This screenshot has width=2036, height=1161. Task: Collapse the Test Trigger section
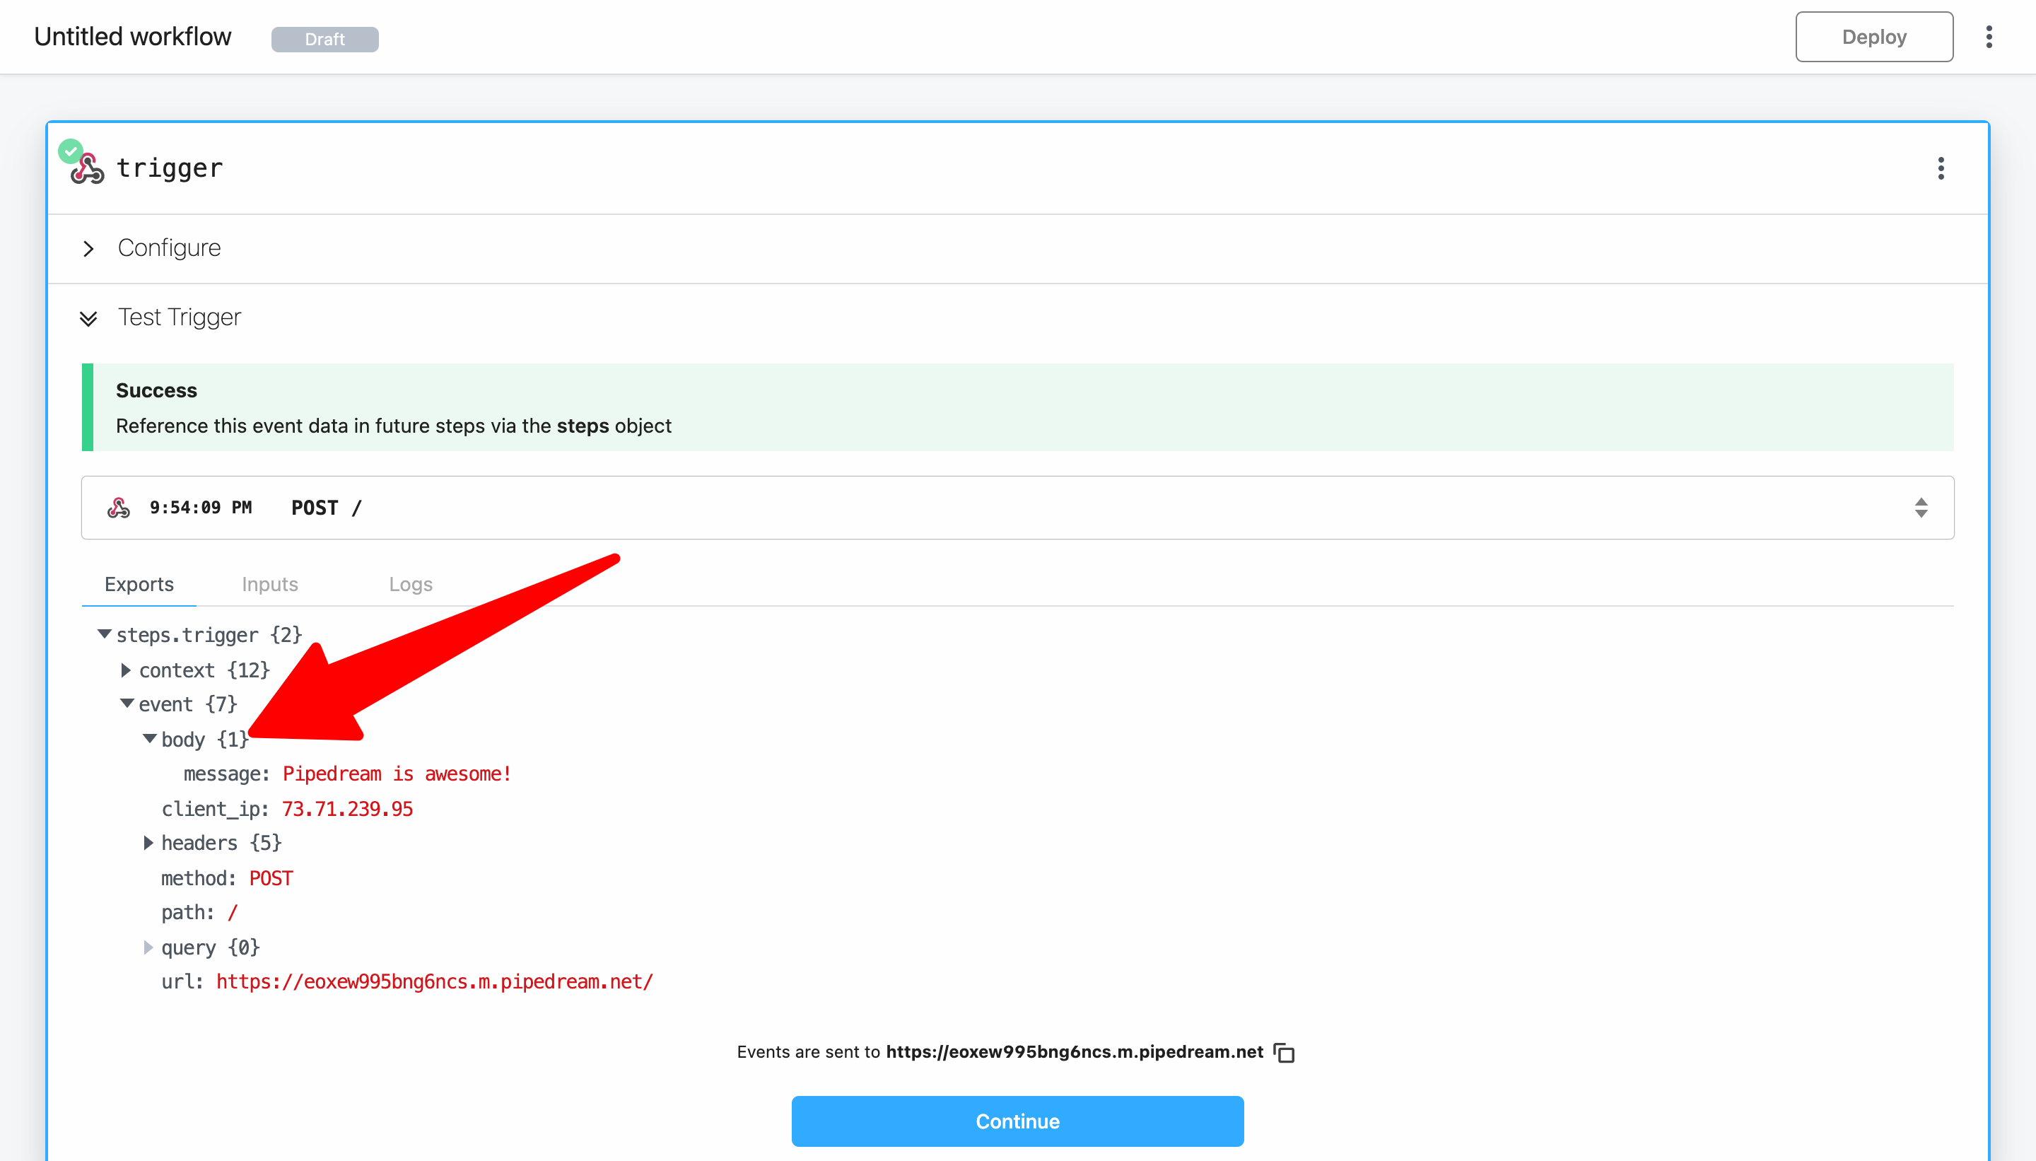pyautogui.click(x=88, y=318)
